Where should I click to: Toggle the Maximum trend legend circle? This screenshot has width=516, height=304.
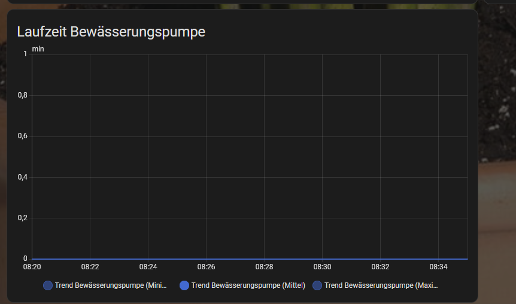(x=317, y=285)
